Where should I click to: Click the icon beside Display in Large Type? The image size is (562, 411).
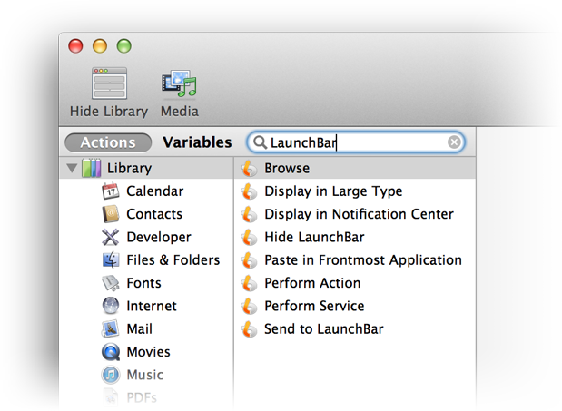tap(249, 191)
